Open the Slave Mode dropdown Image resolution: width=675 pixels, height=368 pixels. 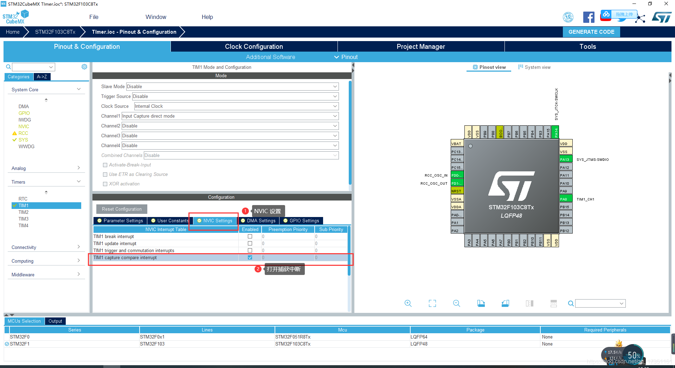tap(232, 86)
